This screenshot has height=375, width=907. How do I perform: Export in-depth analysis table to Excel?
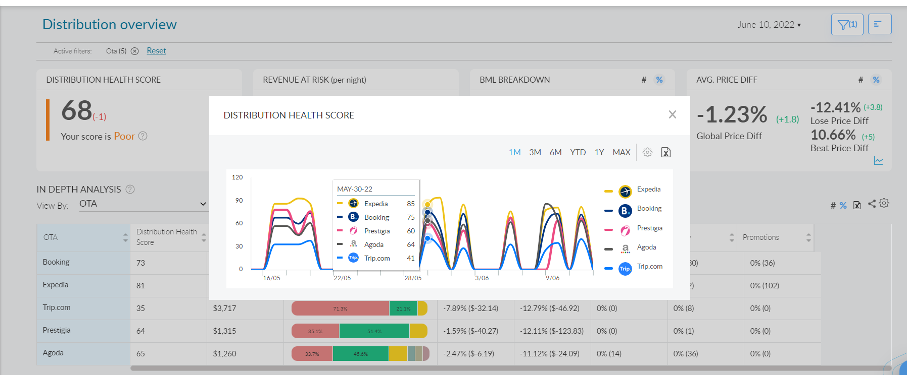[857, 205]
